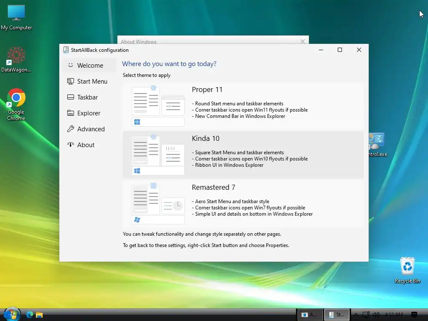Click the Proper 11 preview thumbnail

point(158,106)
